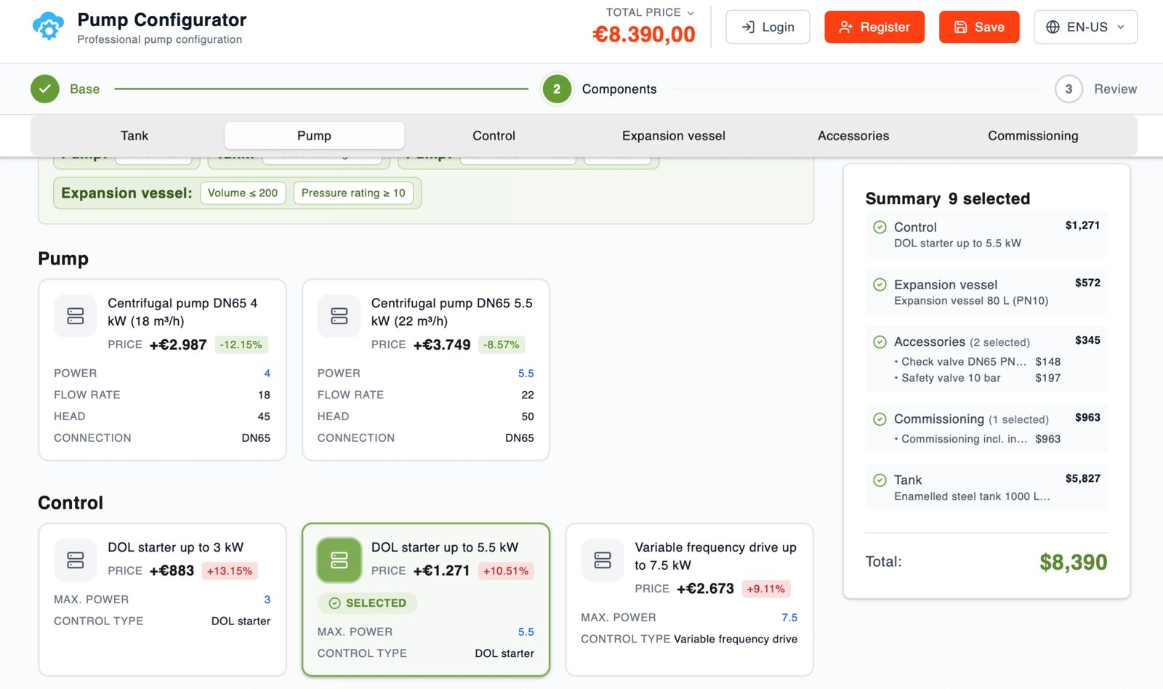The width and height of the screenshot is (1163, 689).
Task: Click the Save button
Action: click(x=979, y=27)
